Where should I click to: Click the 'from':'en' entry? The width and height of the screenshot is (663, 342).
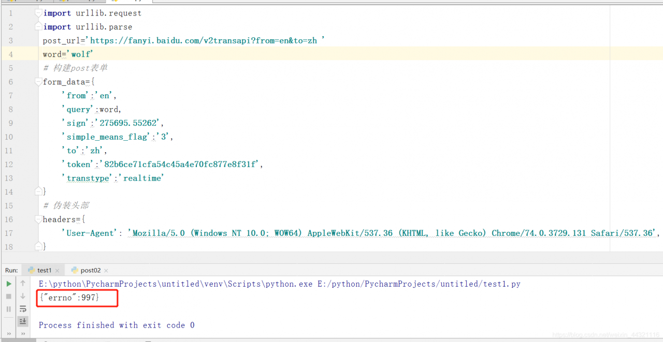tap(89, 95)
